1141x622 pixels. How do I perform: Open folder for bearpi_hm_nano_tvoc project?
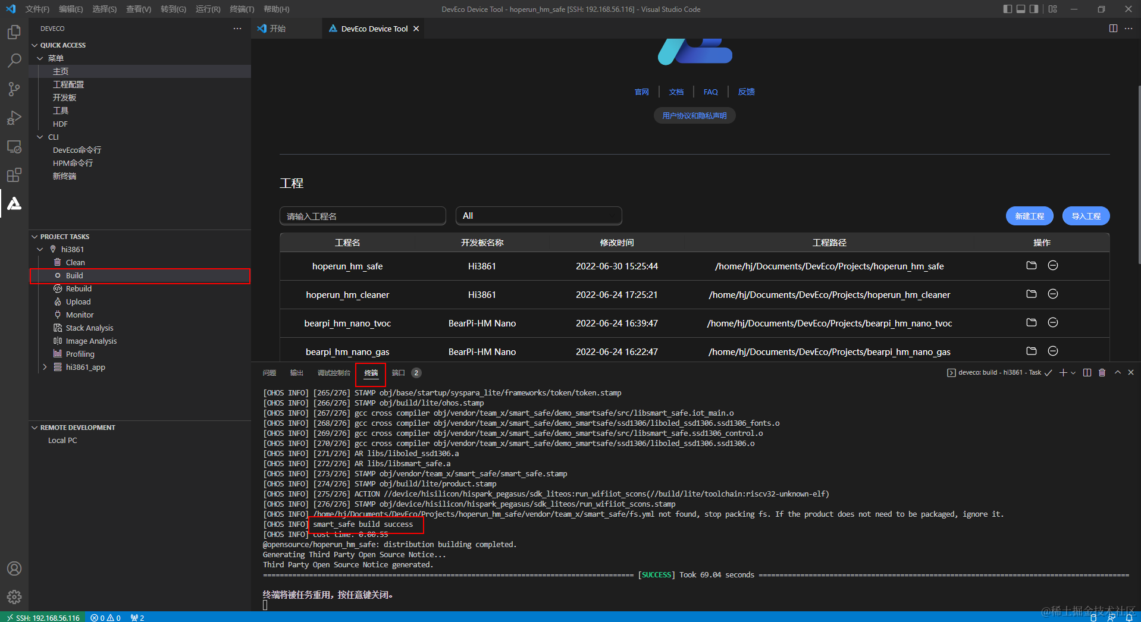[1032, 322]
